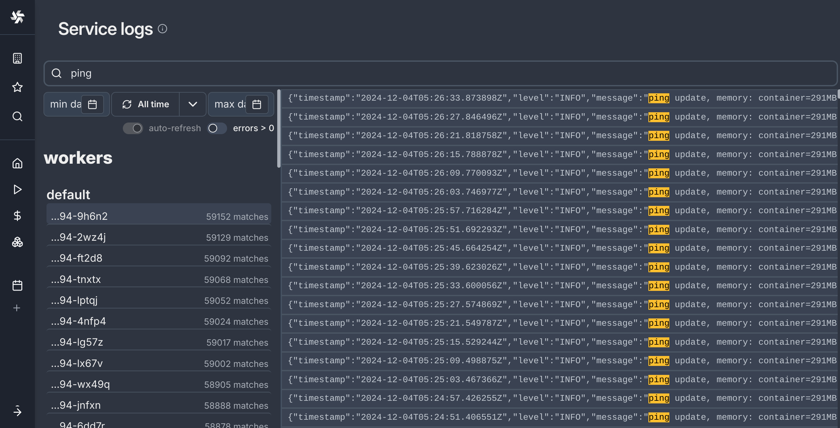This screenshot has height=428, width=840.
Task: Click the search field containing ping
Action: (x=440, y=73)
